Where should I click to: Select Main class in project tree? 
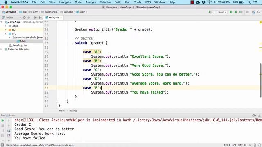22,41
